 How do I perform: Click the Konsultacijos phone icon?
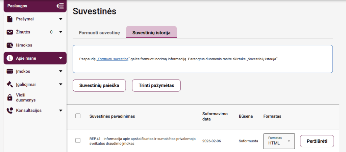[x=10, y=110]
